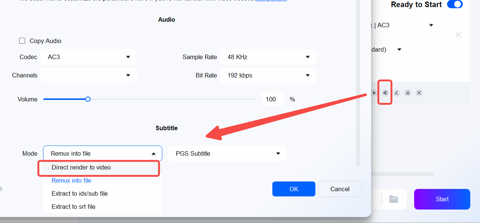The height and width of the screenshot is (223, 480).
Task: Open the audio Codec AC3 dropdown
Action: [88, 57]
